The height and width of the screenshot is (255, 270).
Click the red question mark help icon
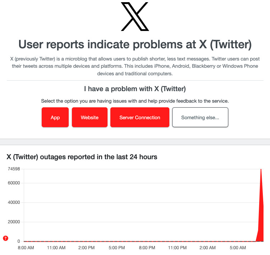[5, 238]
